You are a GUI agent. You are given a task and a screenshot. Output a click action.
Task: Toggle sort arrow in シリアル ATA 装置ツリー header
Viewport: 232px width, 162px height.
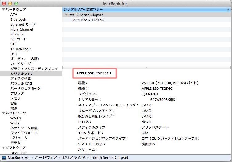pyautogui.click(x=228, y=10)
